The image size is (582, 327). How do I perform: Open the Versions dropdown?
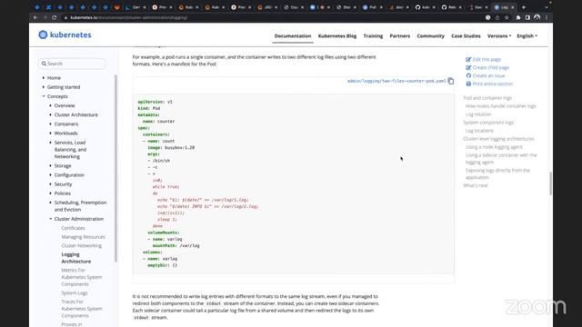pyautogui.click(x=499, y=36)
